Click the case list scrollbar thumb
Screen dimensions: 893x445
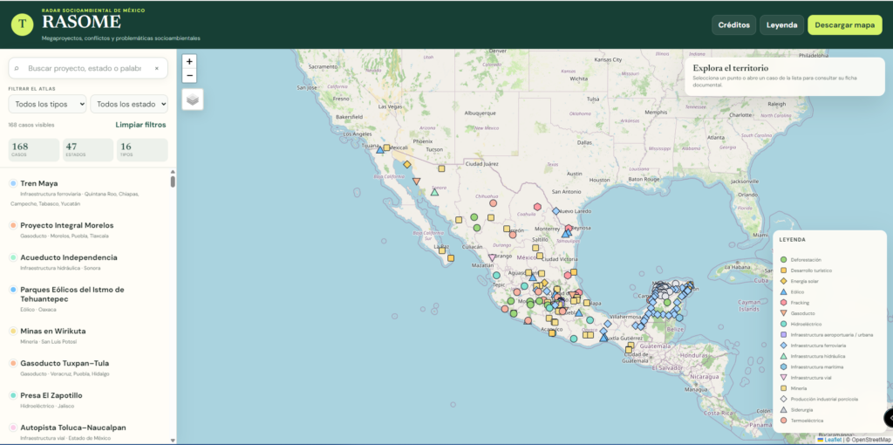click(174, 181)
